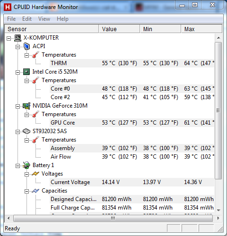Click the 13.97 V minimum voltage value
Viewport: 227px width, 236px height.
152,182
